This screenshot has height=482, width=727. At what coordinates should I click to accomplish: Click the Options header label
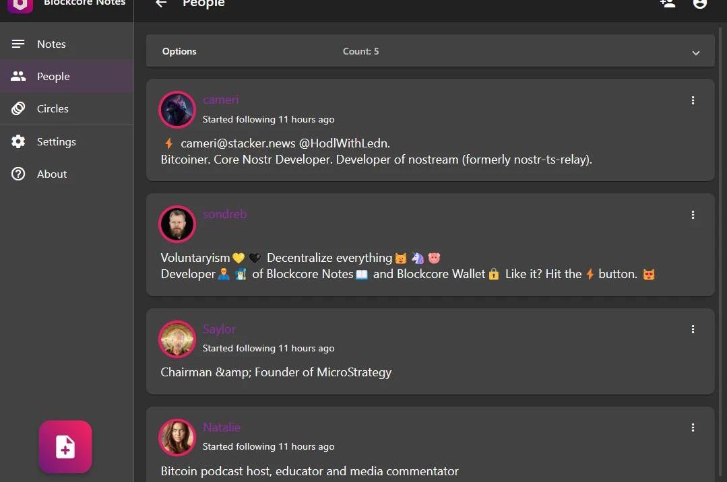(179, 51)
